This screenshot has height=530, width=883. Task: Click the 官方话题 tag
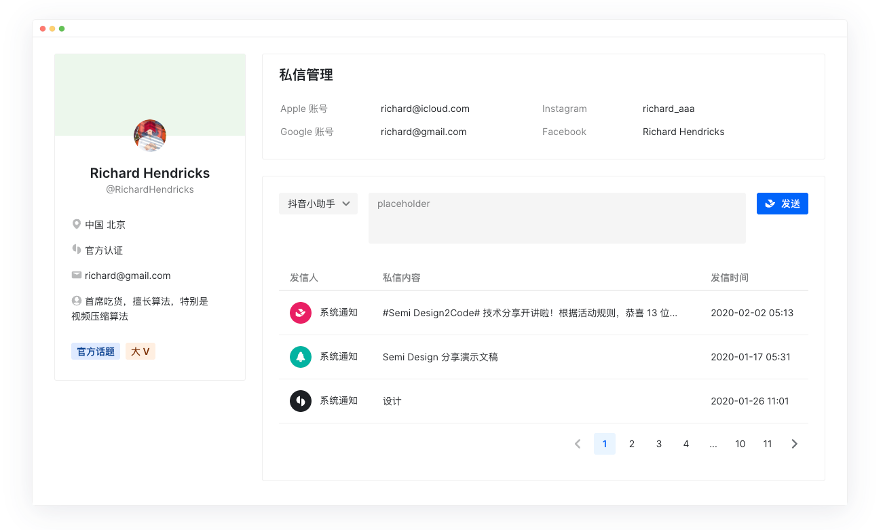(x=96, y=352)
